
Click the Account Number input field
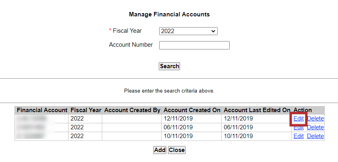(194, 45)
